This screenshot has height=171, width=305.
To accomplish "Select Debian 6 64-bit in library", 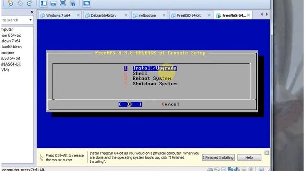I will pos(11,35).
